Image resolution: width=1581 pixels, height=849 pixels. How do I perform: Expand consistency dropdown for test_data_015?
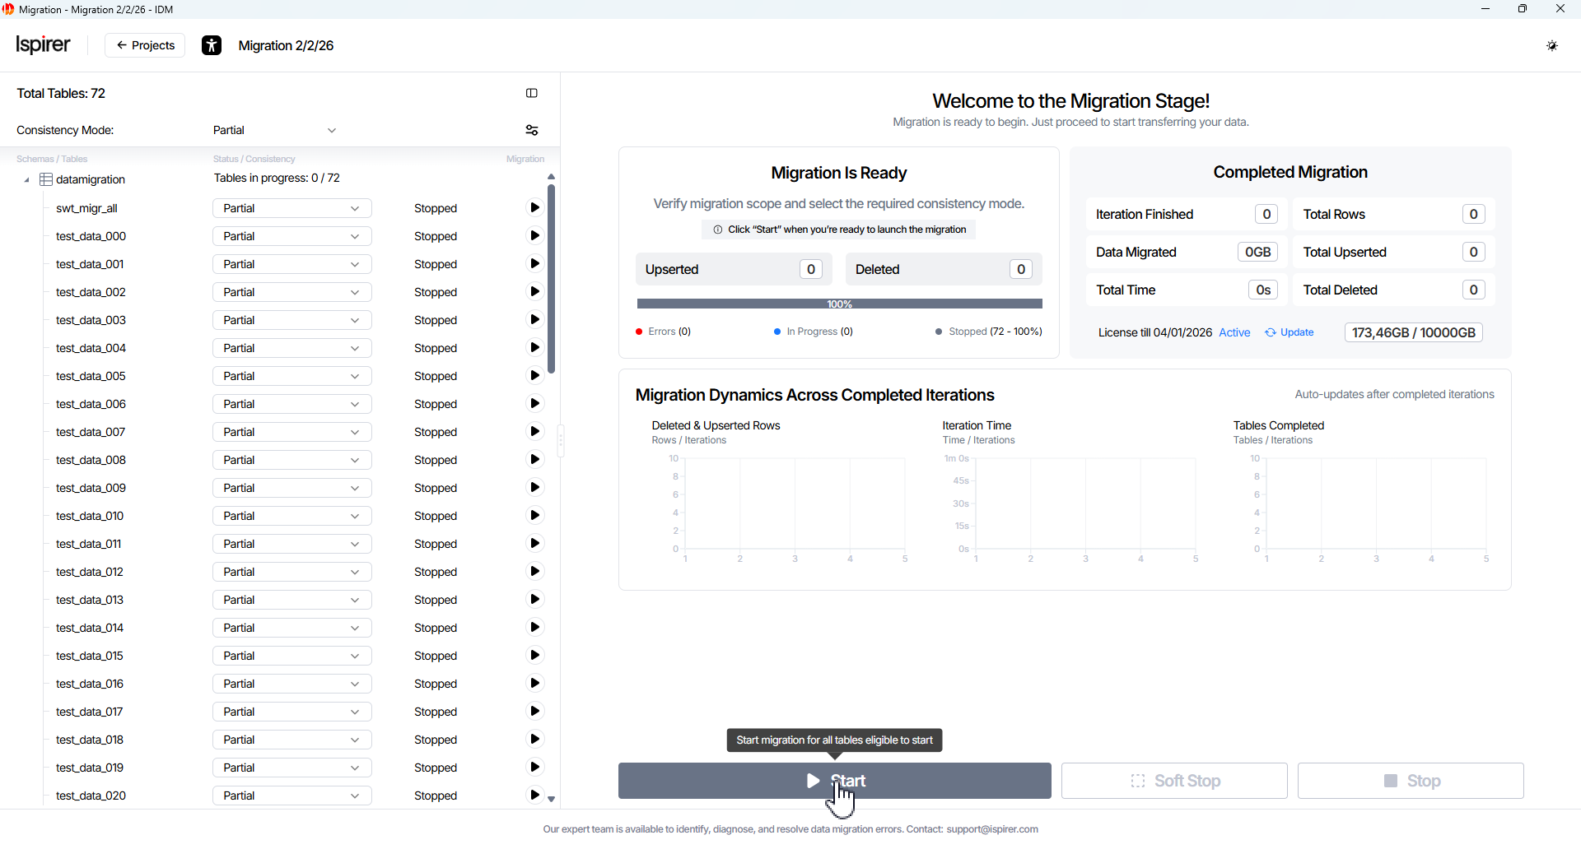[x=291, y=656]
